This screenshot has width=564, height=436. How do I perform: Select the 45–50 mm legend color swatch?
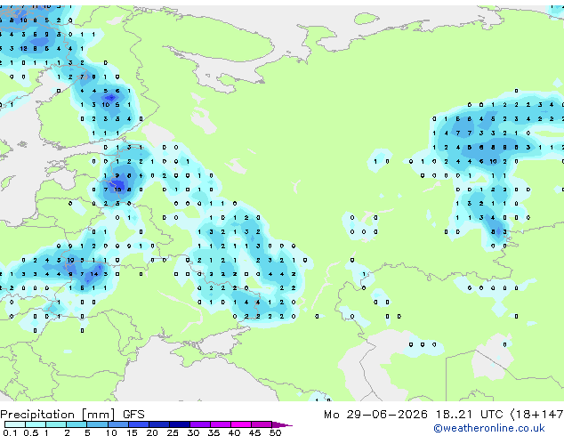point(262,424)
